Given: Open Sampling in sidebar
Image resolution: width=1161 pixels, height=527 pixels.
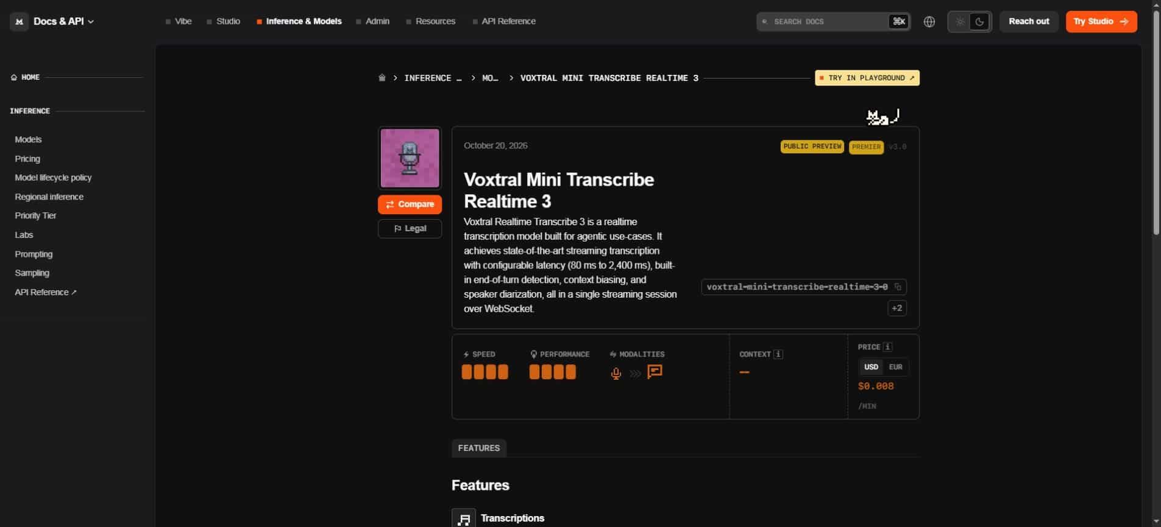Looking at the screenshot, I should pos(32,273).
